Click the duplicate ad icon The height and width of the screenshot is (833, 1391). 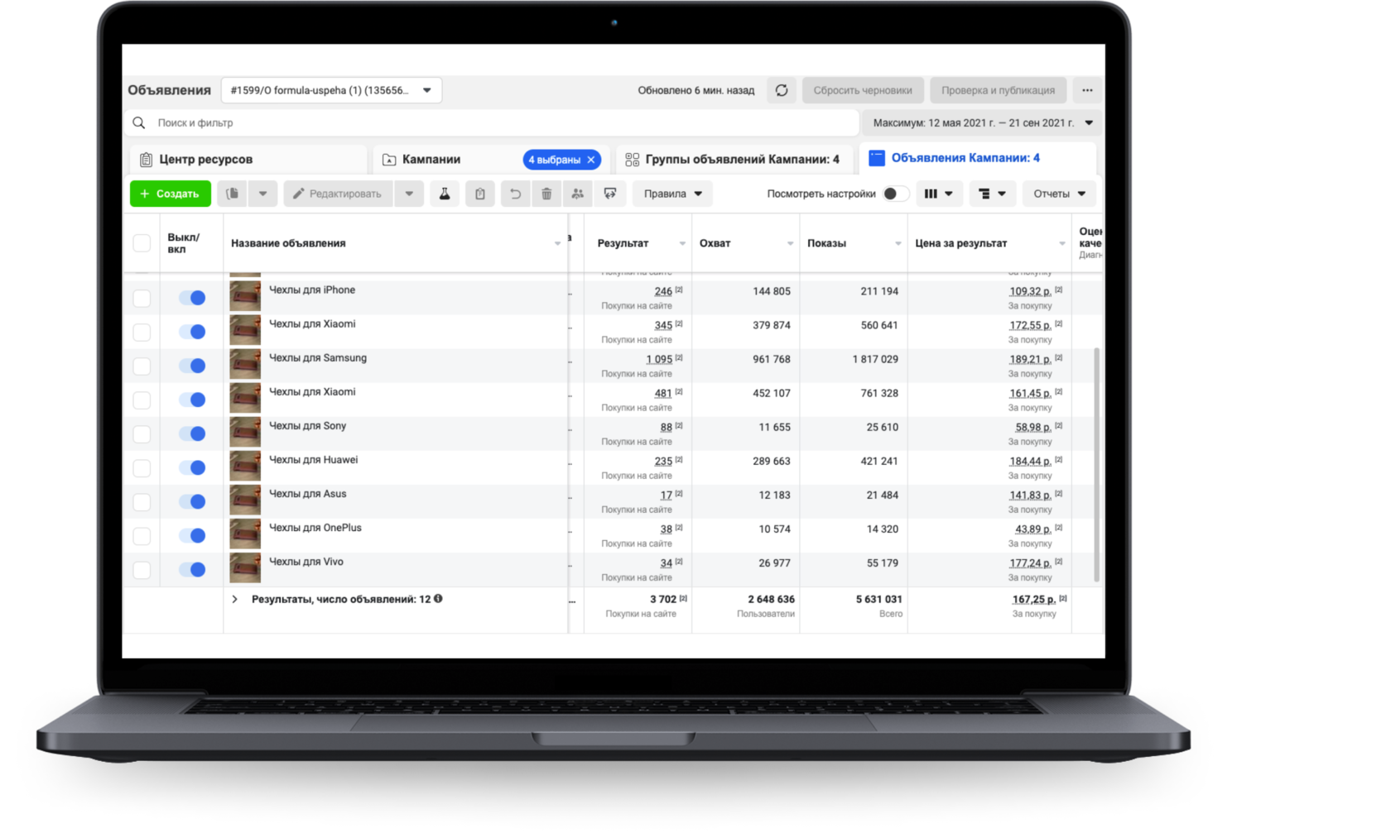tap(233, 194)
